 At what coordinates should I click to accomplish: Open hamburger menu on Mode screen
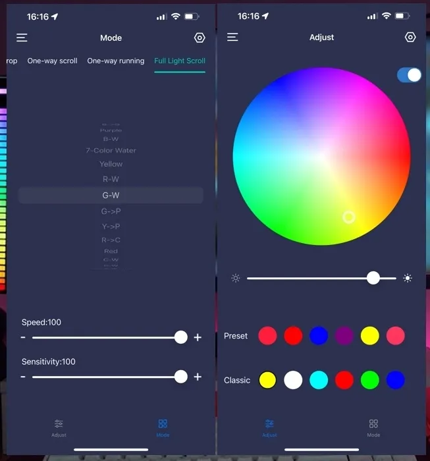(22, 38)
